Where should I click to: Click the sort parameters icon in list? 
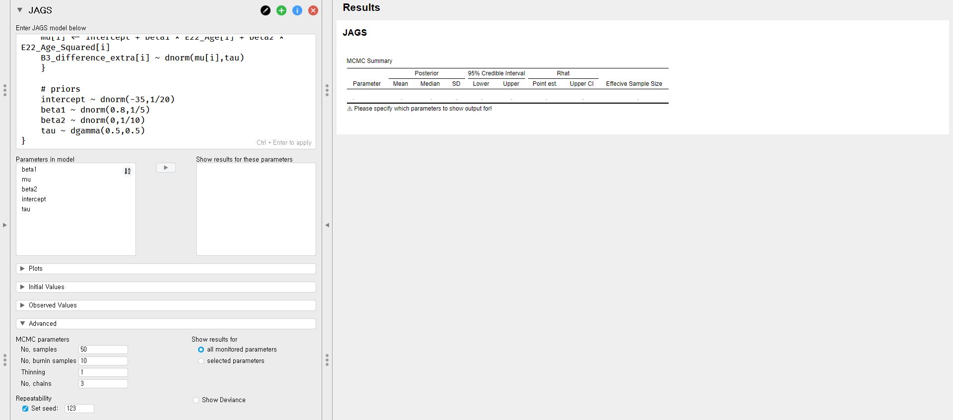128,171
